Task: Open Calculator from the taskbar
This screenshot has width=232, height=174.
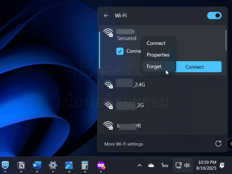Action: tap(85, 165)
